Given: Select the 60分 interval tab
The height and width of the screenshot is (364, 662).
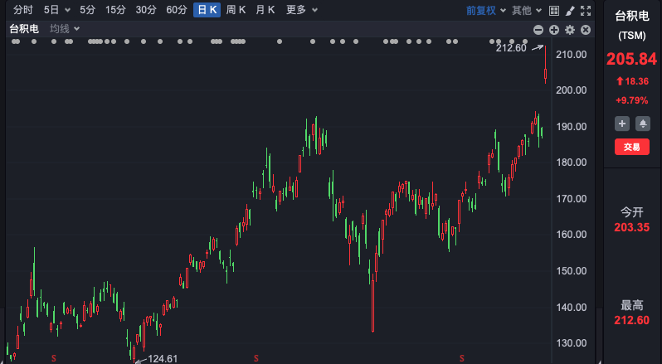Looking at the screenshot, I should pyautogui.click(x=177, y=10).
